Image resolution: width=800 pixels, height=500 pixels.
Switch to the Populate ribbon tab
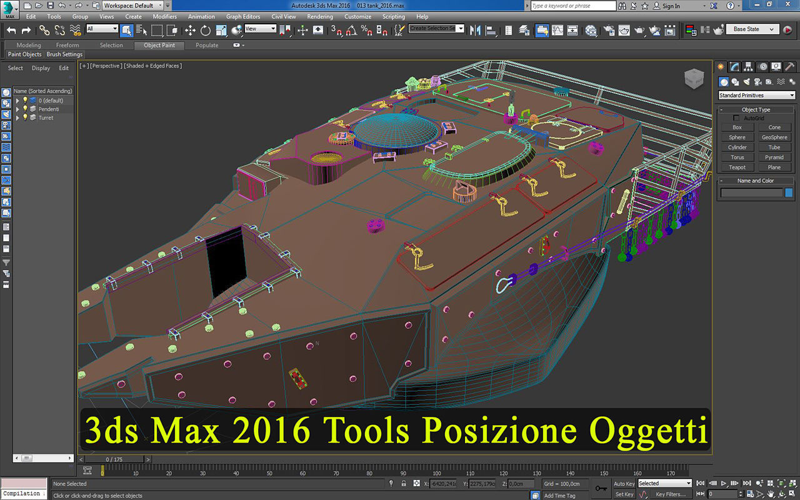point(207,45)
